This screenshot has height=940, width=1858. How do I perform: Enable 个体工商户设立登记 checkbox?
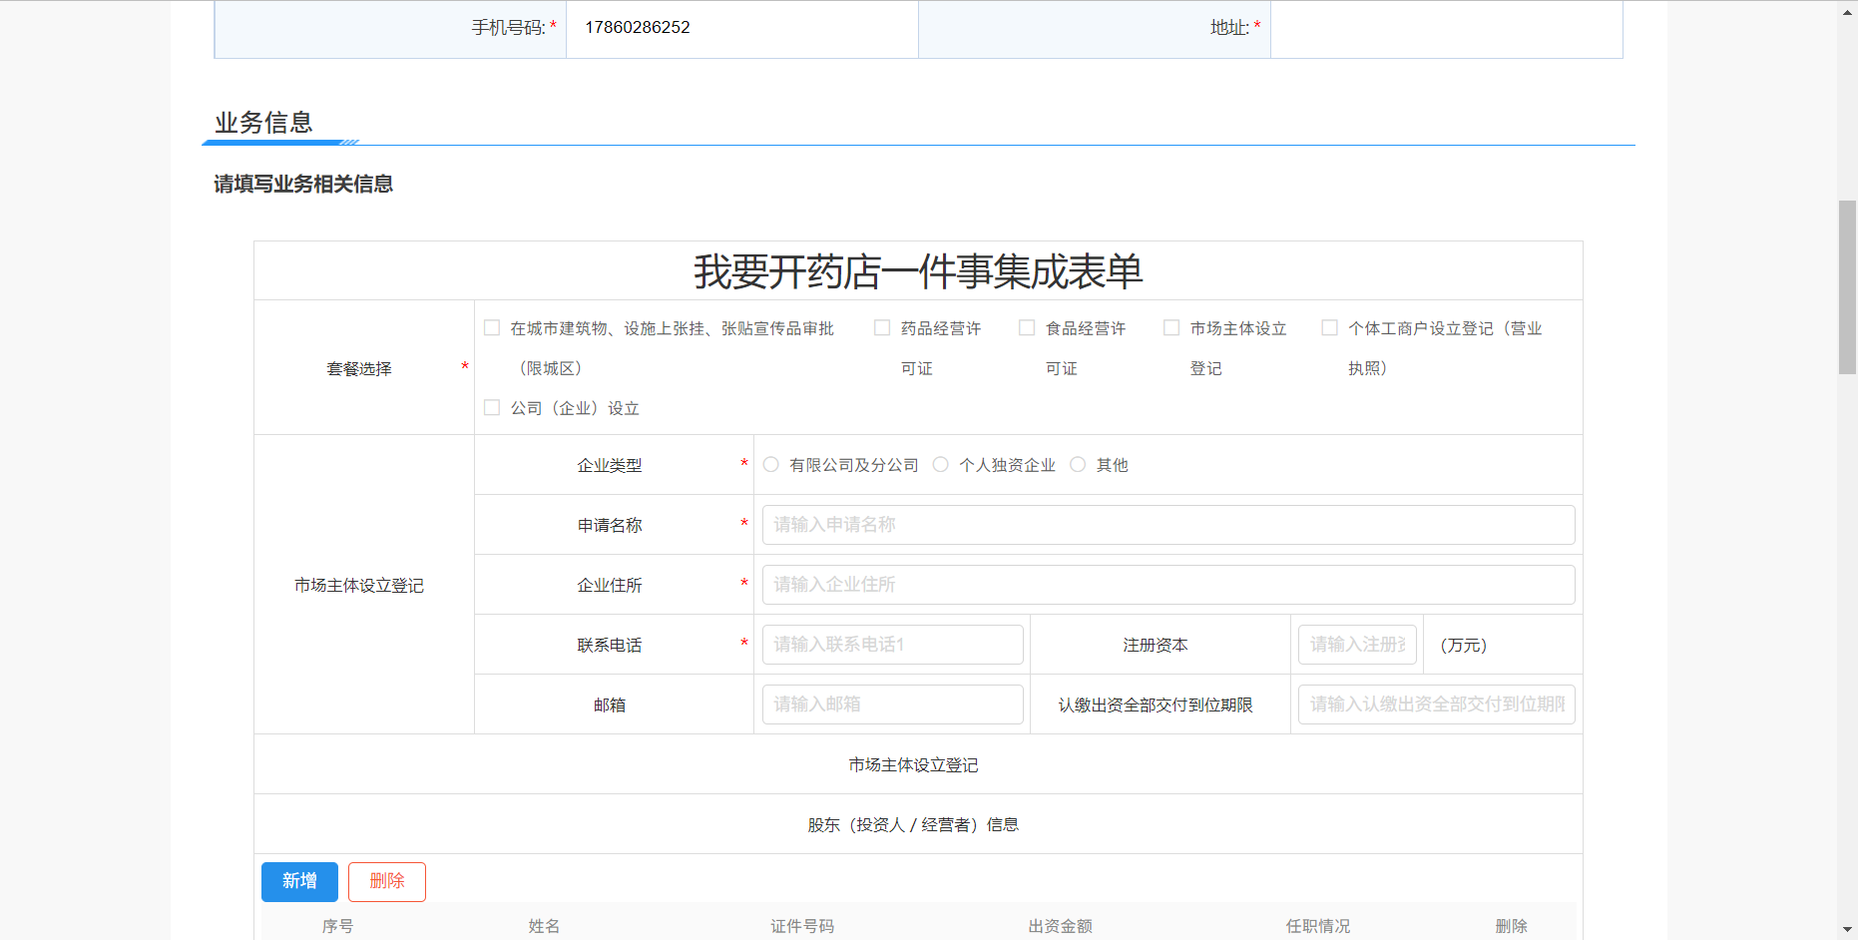coord(1329,328)
